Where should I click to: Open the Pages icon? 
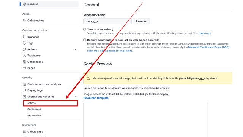24,68
